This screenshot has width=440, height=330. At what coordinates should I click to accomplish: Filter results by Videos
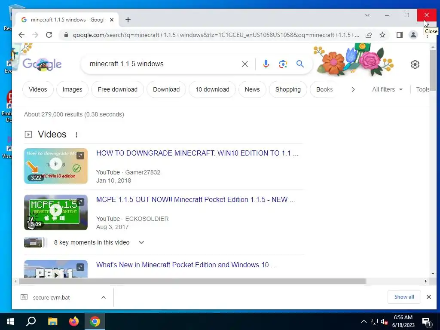tap(38, 89)
